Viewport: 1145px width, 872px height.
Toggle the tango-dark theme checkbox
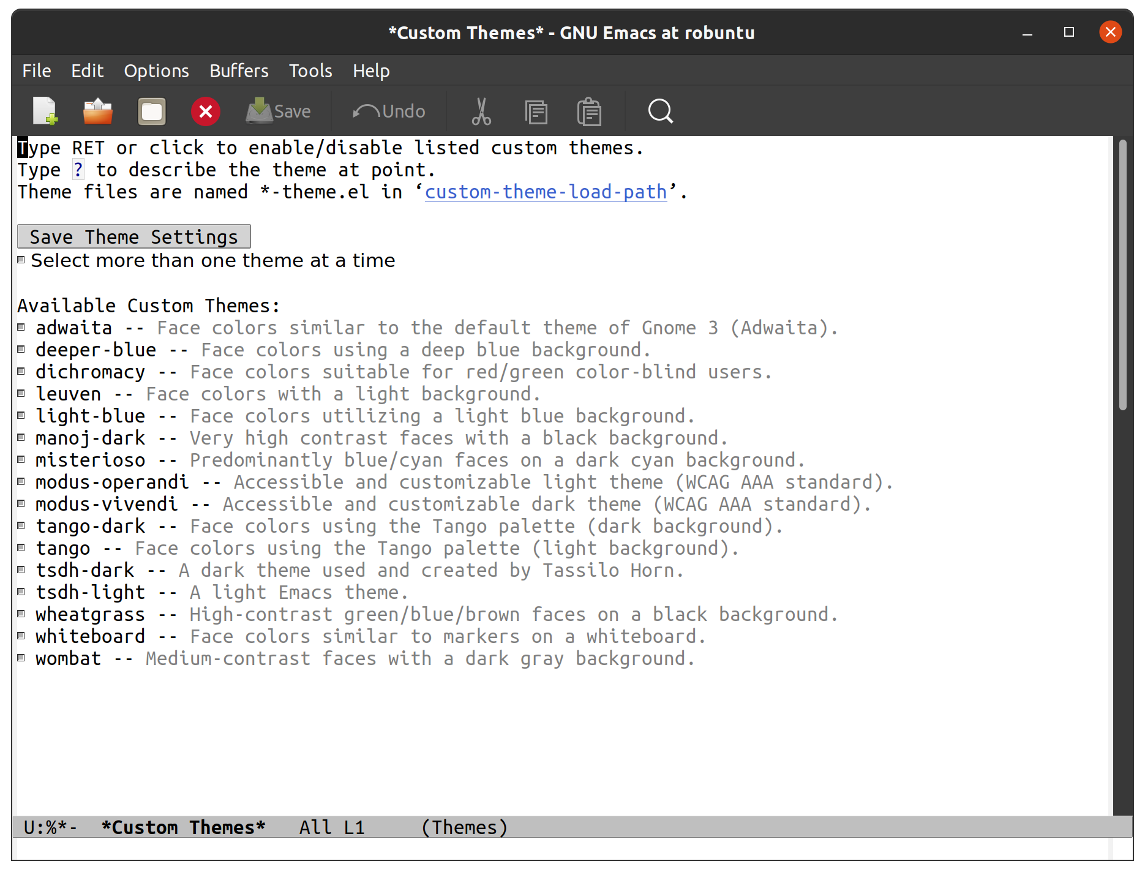pos(21,525)
